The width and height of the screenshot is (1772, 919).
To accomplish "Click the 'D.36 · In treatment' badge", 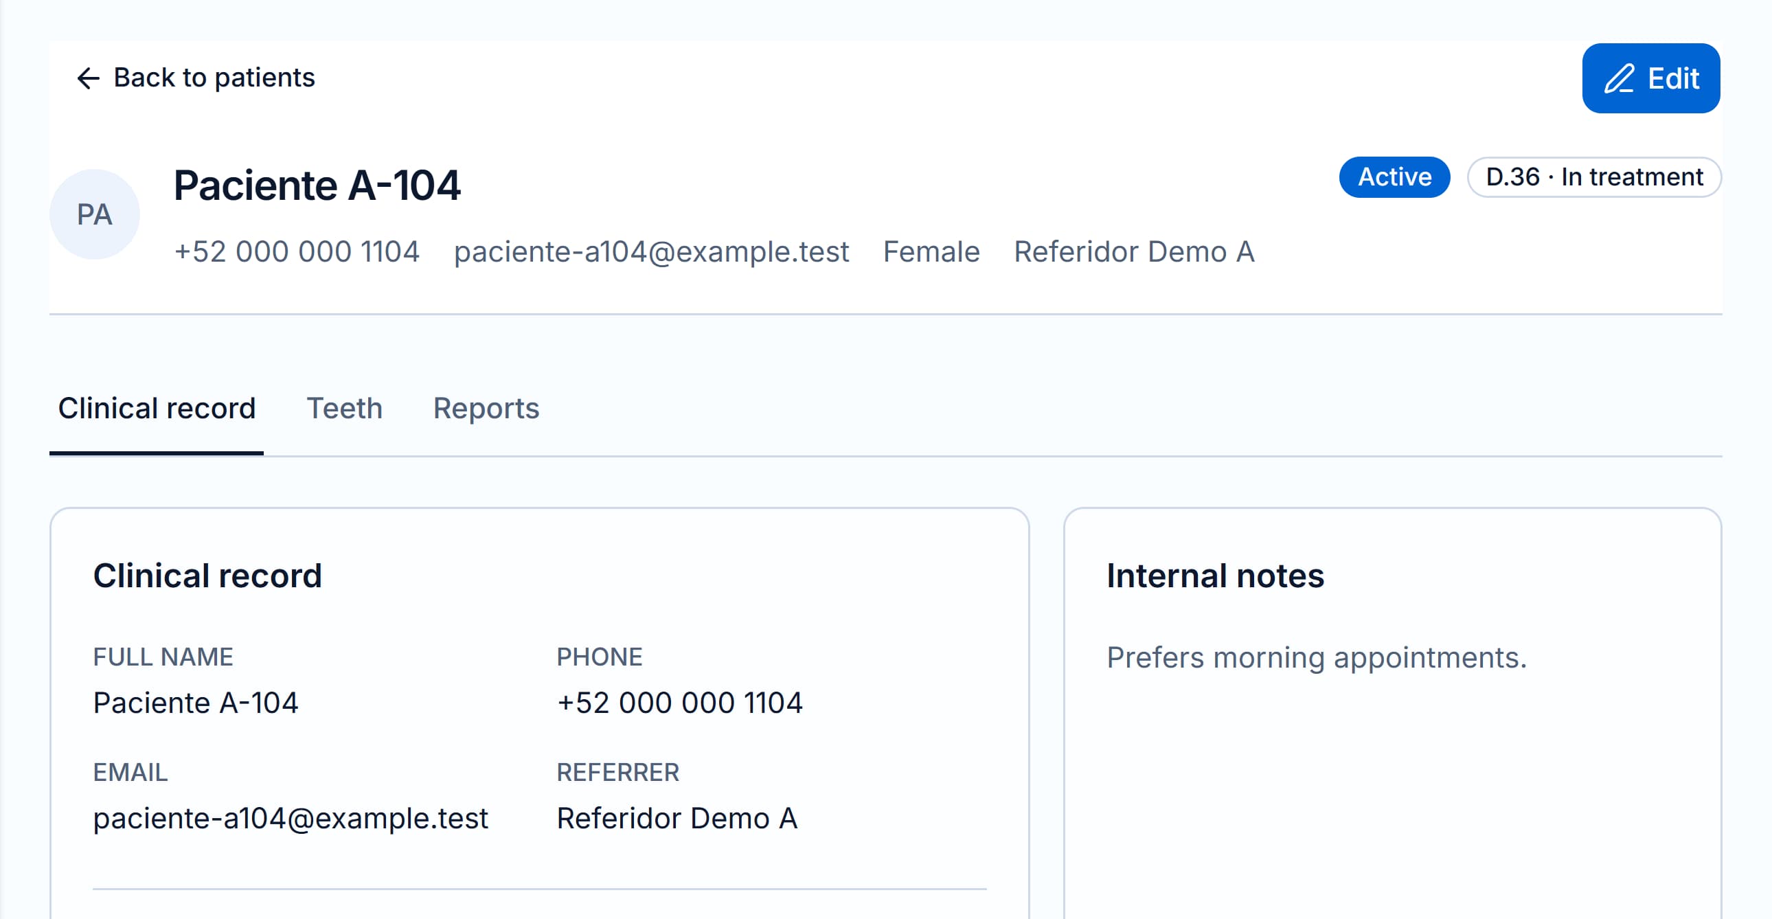I will click(x=1594, y=177).
